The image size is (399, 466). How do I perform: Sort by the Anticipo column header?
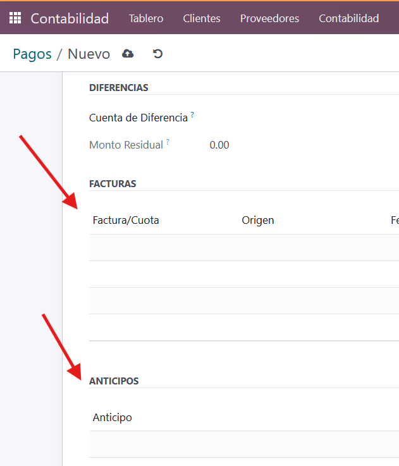click(x=113, y=418)
